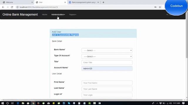The image size is (188, 105).
Task: Open the volume speaker tray icon
Action: (x=170, y=103)
